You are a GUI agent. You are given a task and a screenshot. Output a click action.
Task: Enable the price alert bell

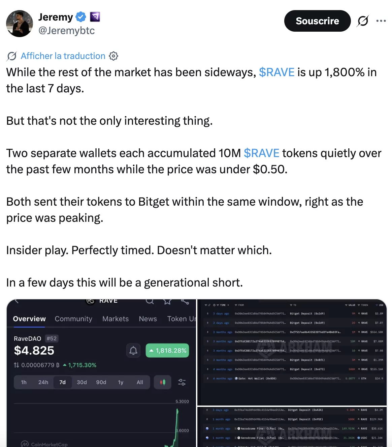click(x=133, y=351)
